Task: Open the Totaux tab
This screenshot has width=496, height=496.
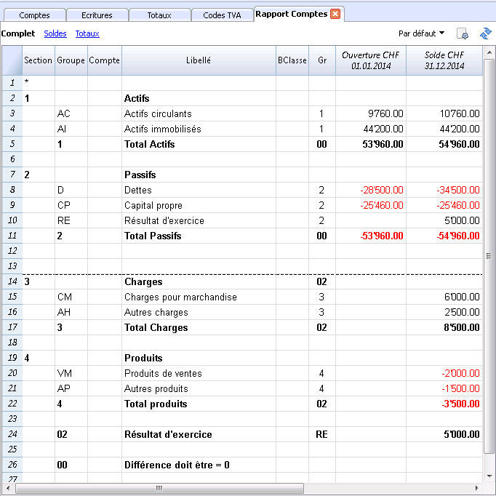Action: (x=159, y=15)
